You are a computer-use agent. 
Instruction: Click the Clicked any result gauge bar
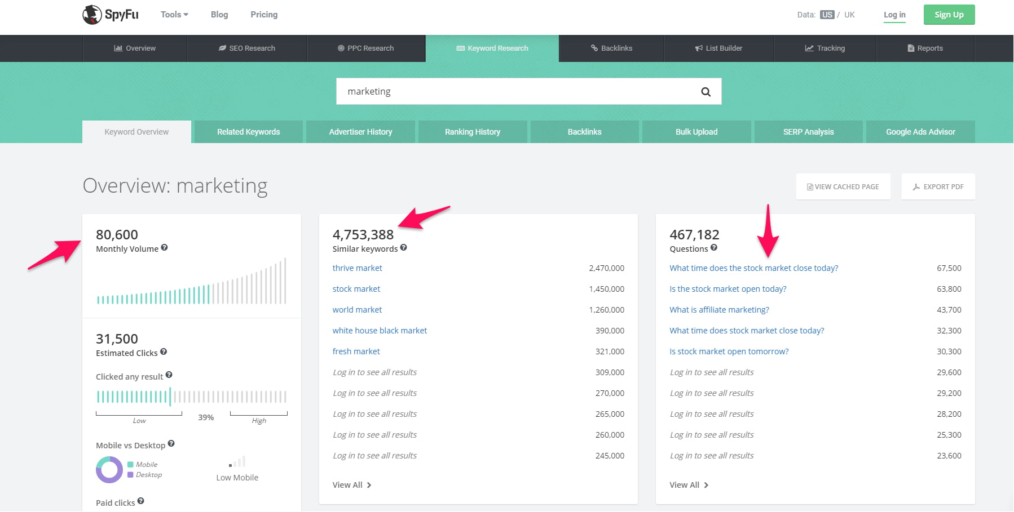point(192,397)
